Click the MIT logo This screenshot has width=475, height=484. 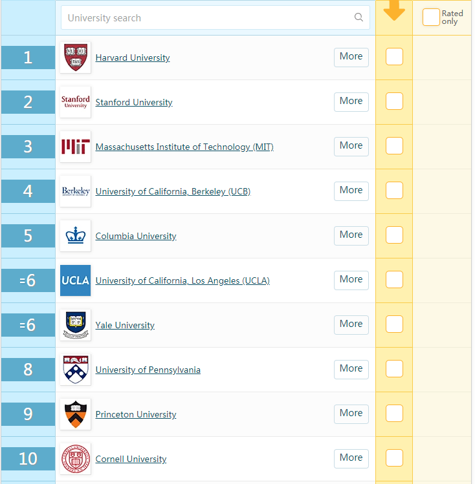pos(76,147)
